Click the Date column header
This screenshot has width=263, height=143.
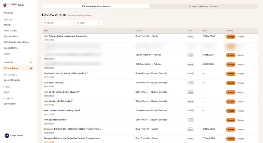coord(204,31)
